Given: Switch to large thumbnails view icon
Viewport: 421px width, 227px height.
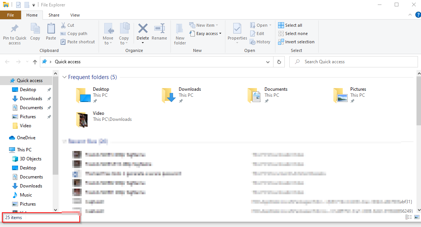Looking at the screenshot, I should pyautogui.click(x=416, y=217).
